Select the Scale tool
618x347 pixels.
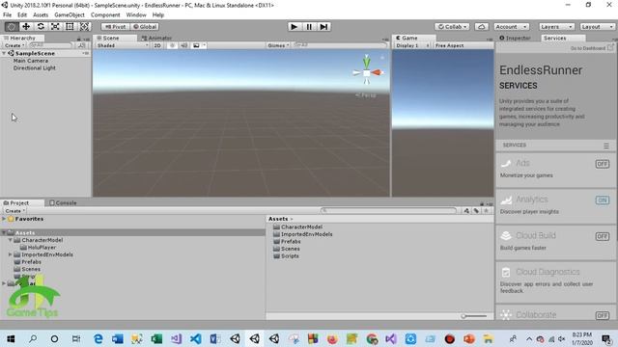pyautogui.click(x=55, y=26)
